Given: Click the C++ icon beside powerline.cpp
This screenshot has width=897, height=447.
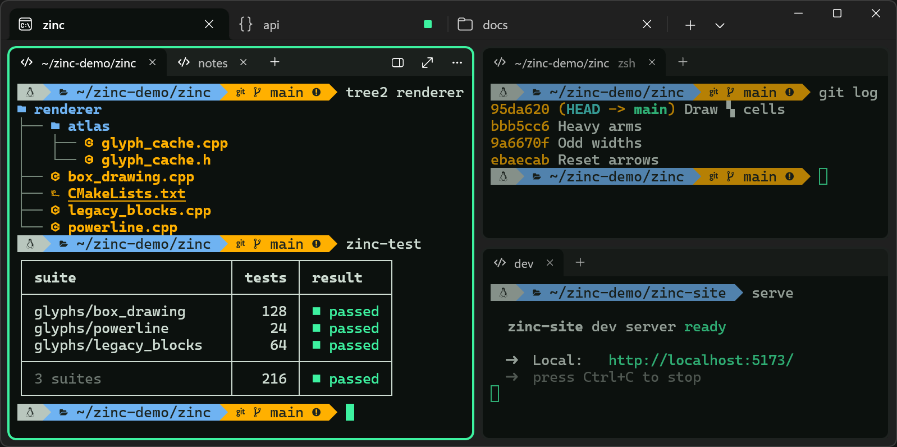Looking at the screenshot, I should [x=55, y=227].
